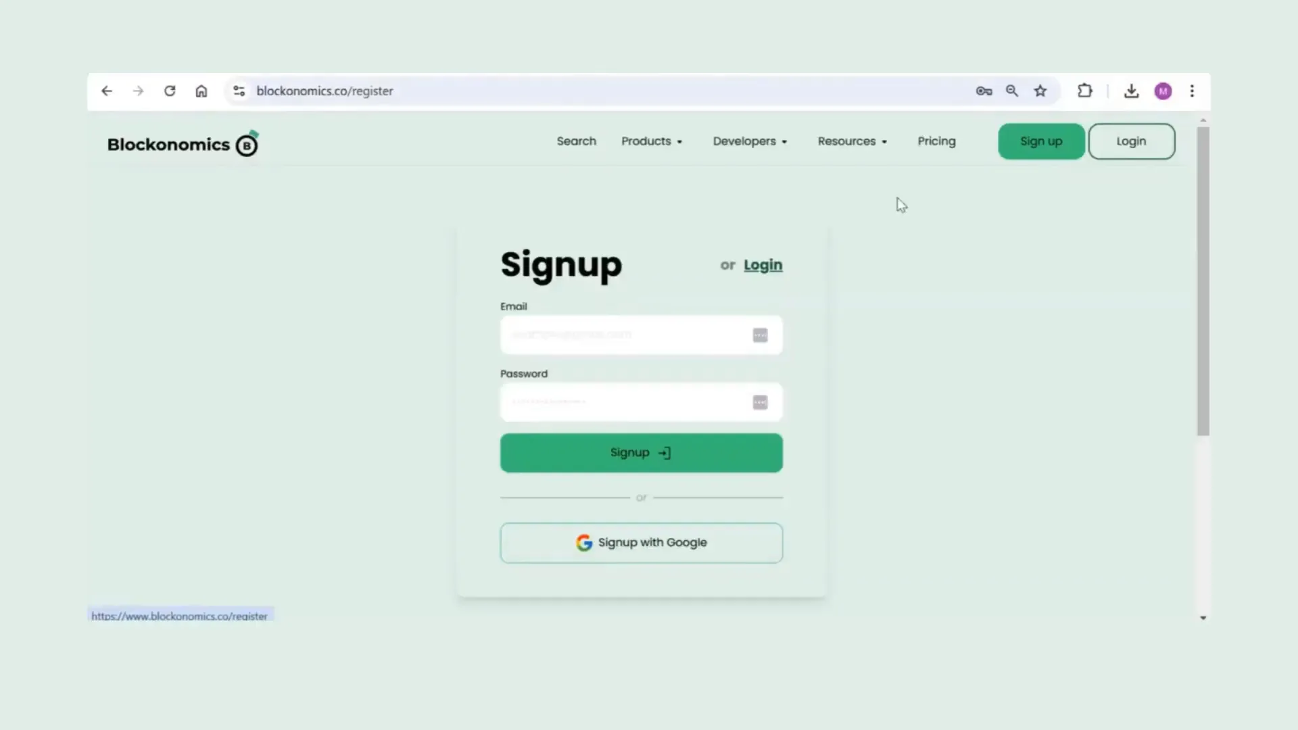The height and width of the screenshot is (730, 1298).
Task: Click the Login button in navbar
Action: (x=1131, y=141)
